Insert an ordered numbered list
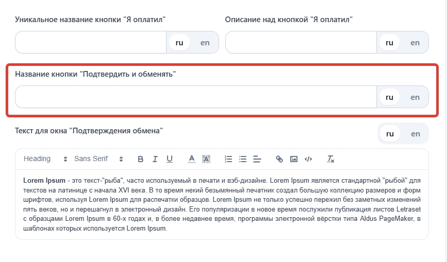 pyautogui.click(x=229, y=159)
